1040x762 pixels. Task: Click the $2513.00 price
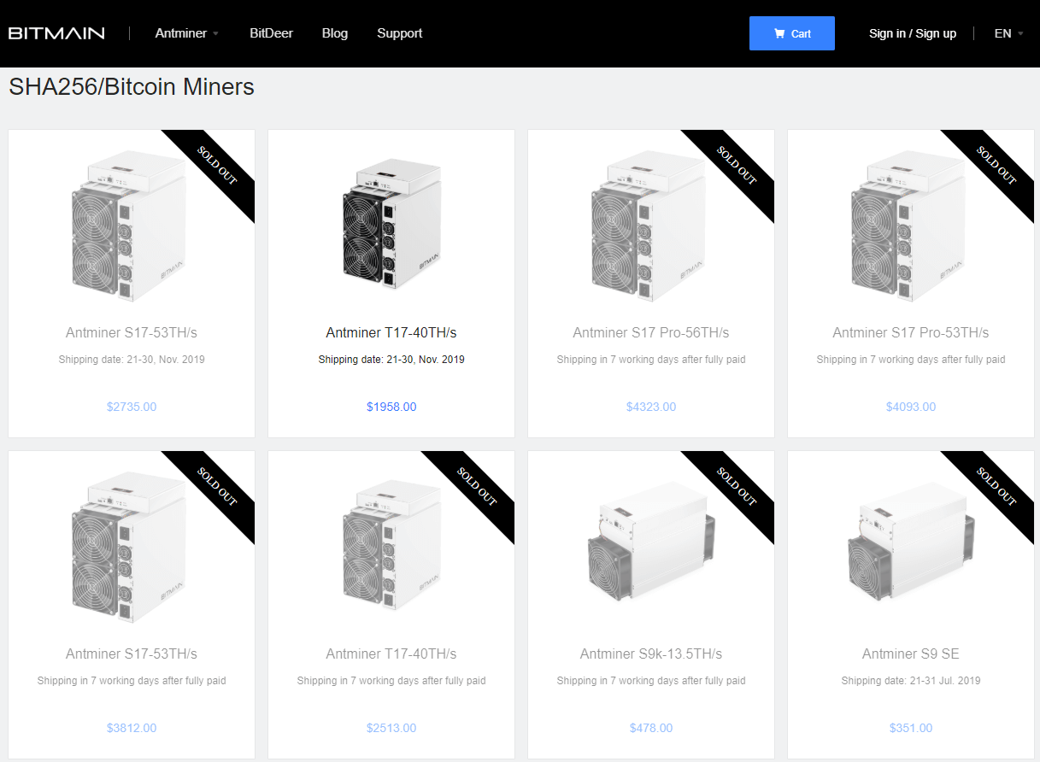point(391,728)
